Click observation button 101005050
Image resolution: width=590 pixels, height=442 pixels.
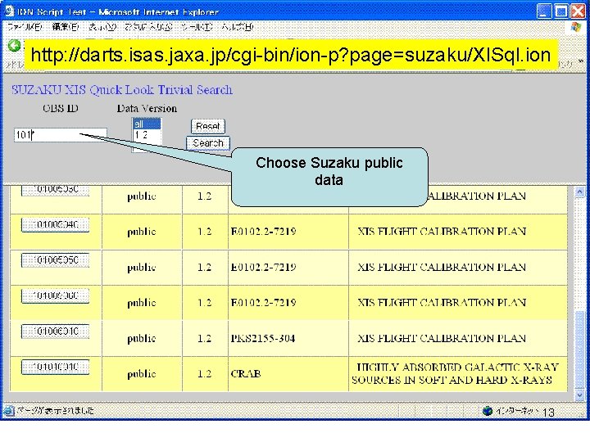pos(56,260)
